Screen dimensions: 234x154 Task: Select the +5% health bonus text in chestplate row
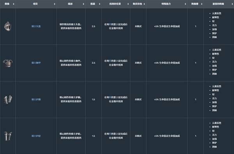pos(167,63)
